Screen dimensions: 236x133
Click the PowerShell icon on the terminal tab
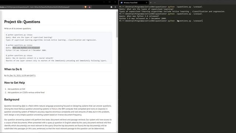click(x=122, y=3)
